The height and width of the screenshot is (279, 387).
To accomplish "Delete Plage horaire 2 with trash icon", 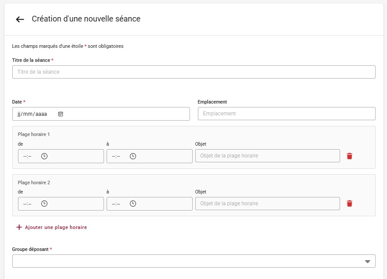I will click(x=349, y=204).
